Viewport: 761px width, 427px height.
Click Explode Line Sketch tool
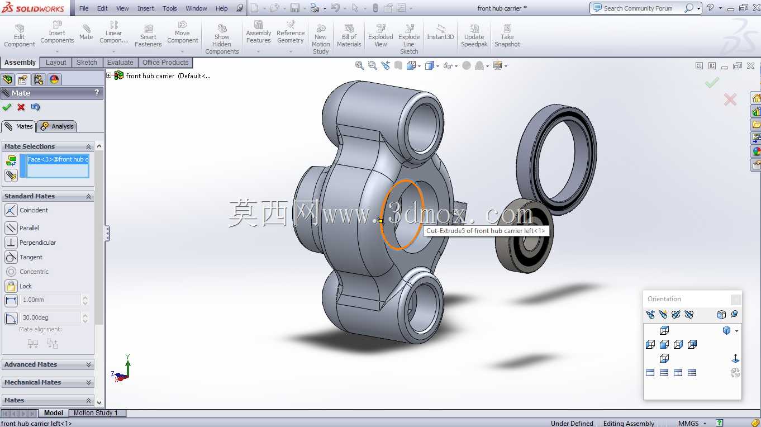[x=409, y=39]
